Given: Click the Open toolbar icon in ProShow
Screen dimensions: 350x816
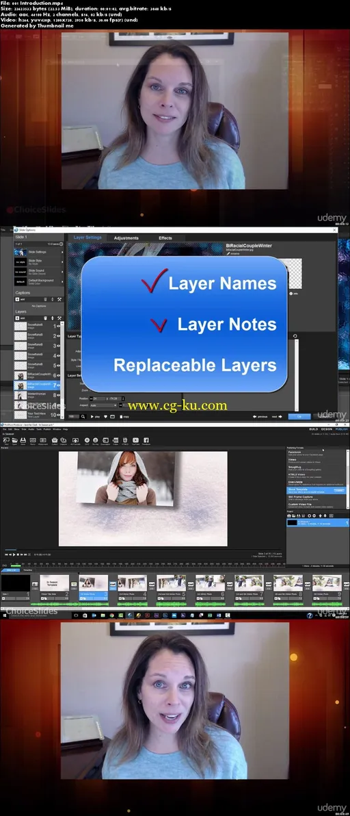Looking at the screenshot, I should click(x=14, y=441).
